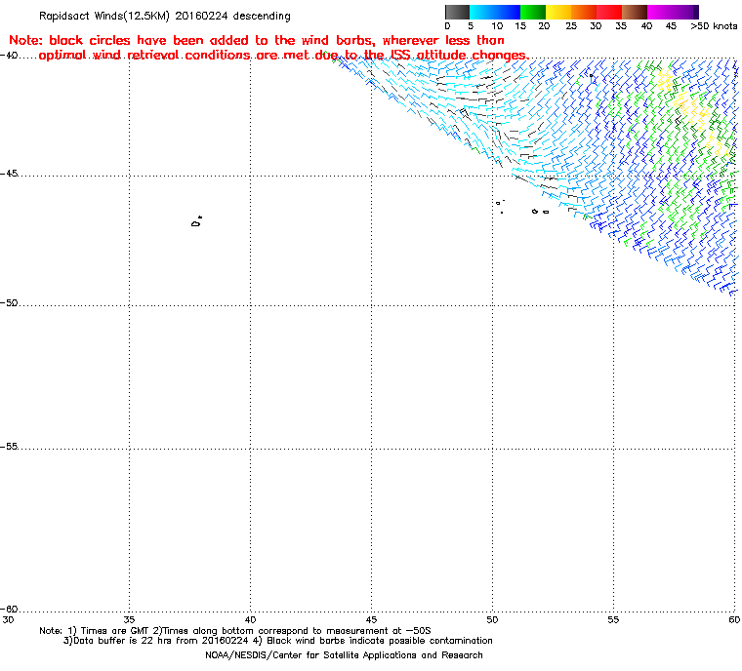Pick the magenta 40-45 knots scale segment
742x671 pixels.
tap(660, 12)
